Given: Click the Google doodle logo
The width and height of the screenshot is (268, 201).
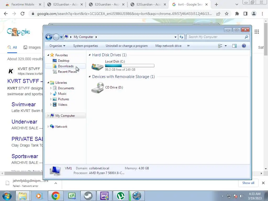Looking at the screenshot, I should coord(19,32).
